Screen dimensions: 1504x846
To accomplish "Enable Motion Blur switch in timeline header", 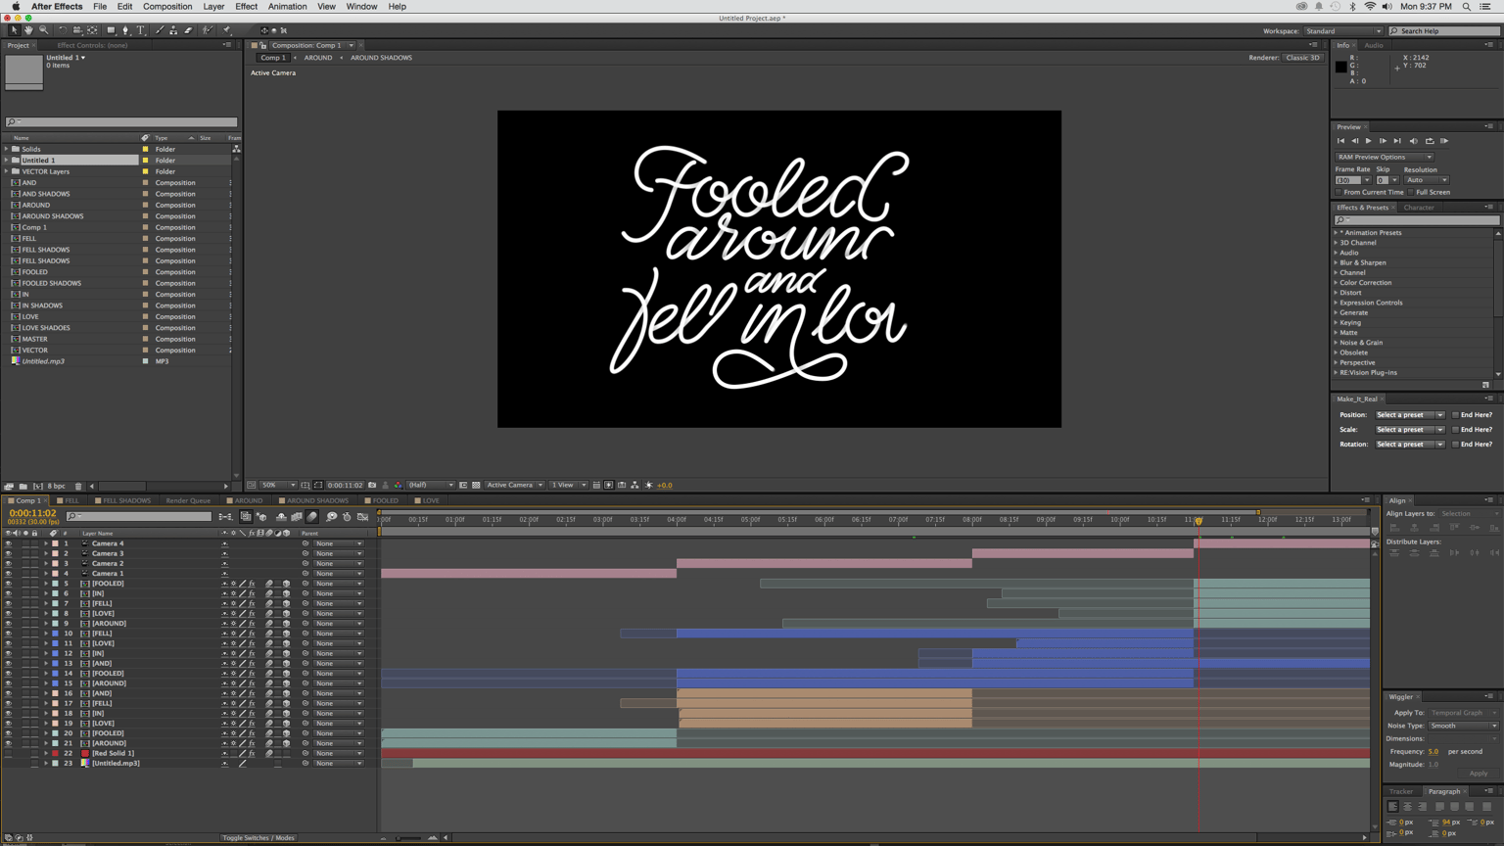I will 312,516.
